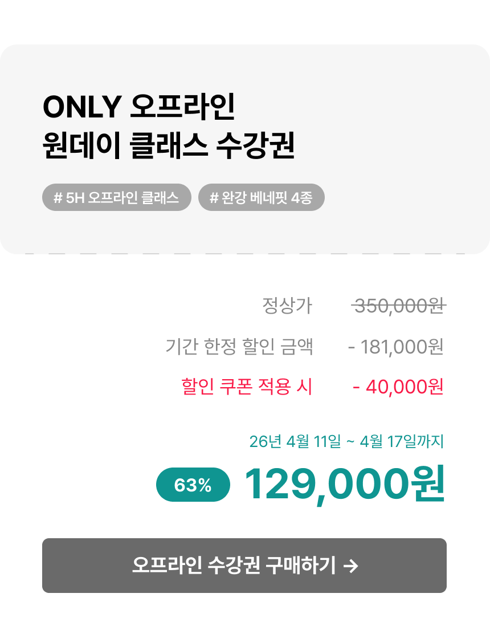This screenshot has width=490, height=634.
Task: Click the # symbol in the 완강 베네핏 tag
Action: [x=214, y=198]
